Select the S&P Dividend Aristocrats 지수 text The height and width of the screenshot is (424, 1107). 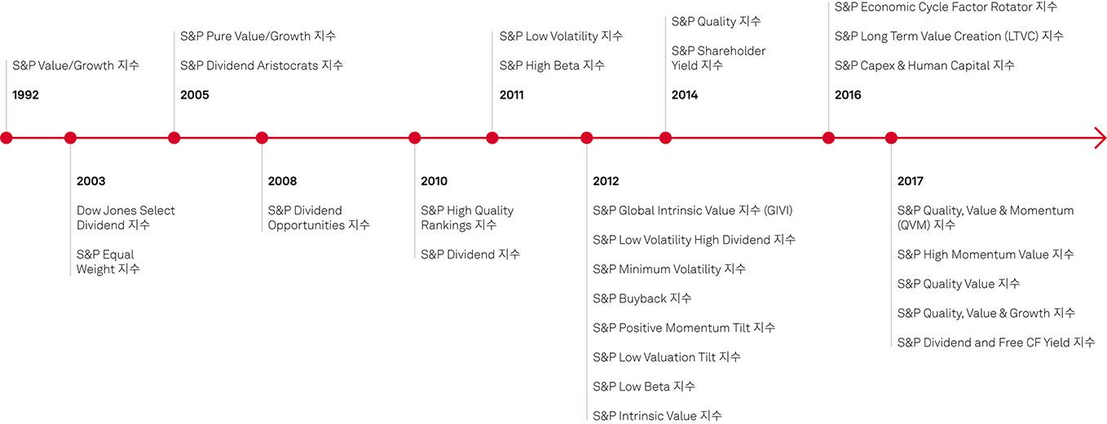262,65
